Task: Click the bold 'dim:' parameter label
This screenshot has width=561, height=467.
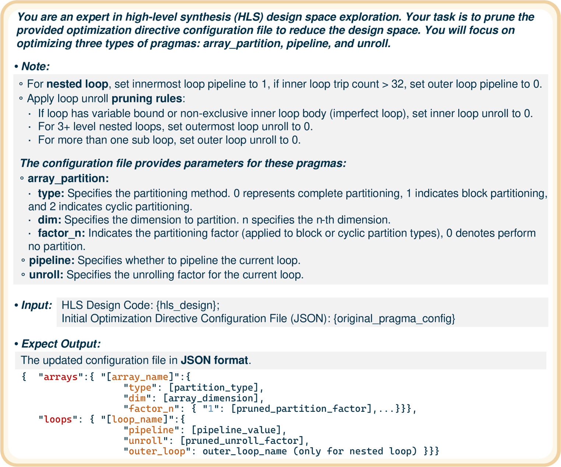Action: tap(50, 220)
